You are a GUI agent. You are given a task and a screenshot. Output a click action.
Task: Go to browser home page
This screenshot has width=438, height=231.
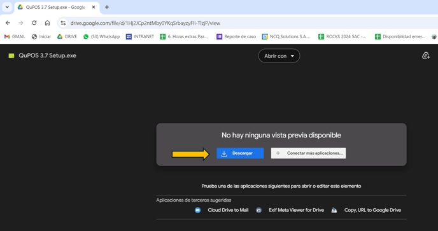(x=48, y=23)
